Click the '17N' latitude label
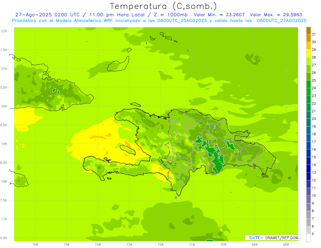Image resolution: width=321 pixels, height=248 pixels. [x=4, y=219]
